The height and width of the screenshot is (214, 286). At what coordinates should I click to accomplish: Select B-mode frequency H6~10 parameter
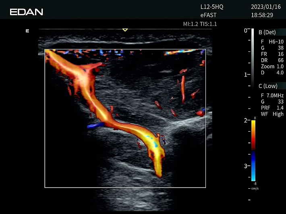pyautogui.click(x=272, y=42)
